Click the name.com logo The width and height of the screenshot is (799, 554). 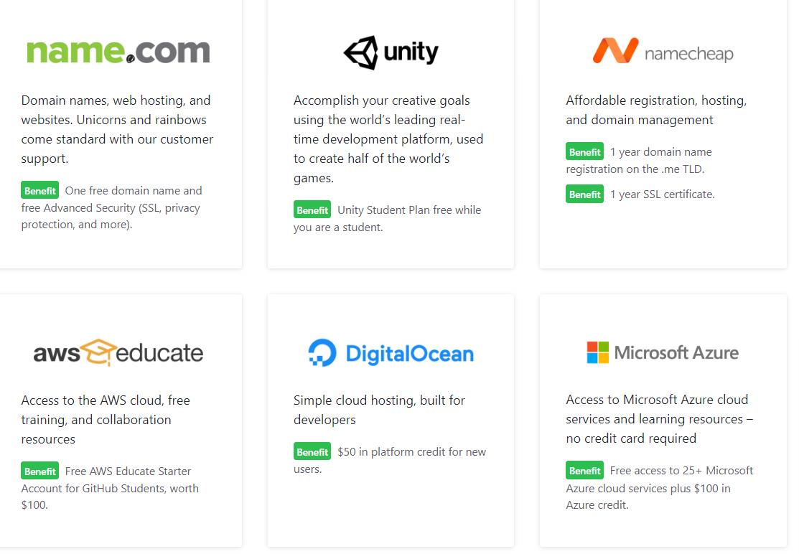pyautogui.click(x=118, y=52)
